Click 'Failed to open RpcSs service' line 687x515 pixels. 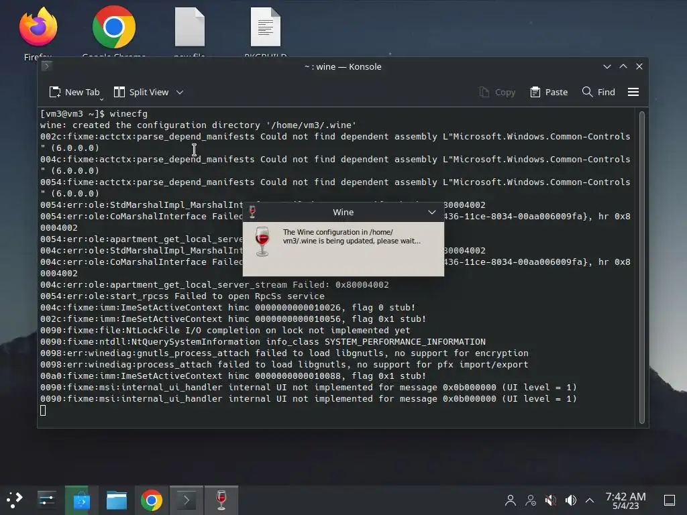(250, 296)
